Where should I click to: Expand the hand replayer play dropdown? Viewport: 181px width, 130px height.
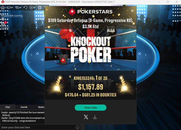32,8
